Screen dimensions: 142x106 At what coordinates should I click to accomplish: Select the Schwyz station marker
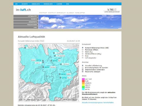coord(61,64)
